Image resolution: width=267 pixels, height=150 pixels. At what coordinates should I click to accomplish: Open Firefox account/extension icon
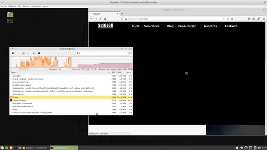click(259, 19)
